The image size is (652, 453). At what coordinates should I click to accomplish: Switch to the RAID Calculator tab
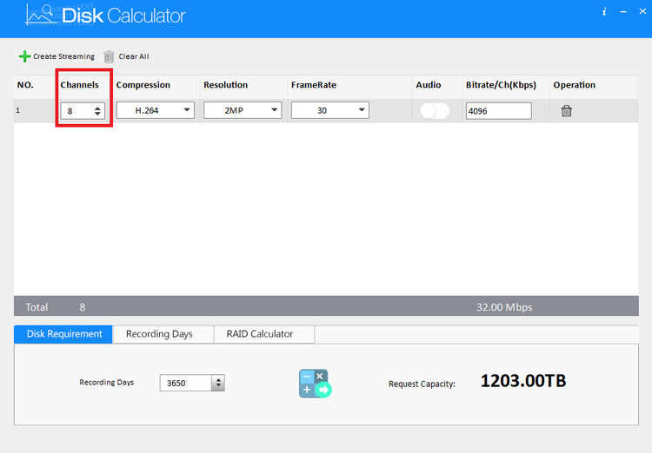(264, 334)
